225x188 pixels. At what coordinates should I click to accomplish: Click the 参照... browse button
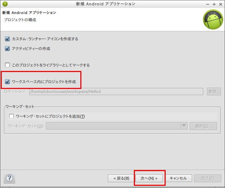(x=214, y=91)
